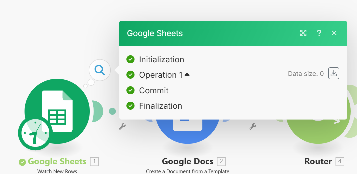
Task: Click the wrench icon before Google Docs
Action: 122,126
